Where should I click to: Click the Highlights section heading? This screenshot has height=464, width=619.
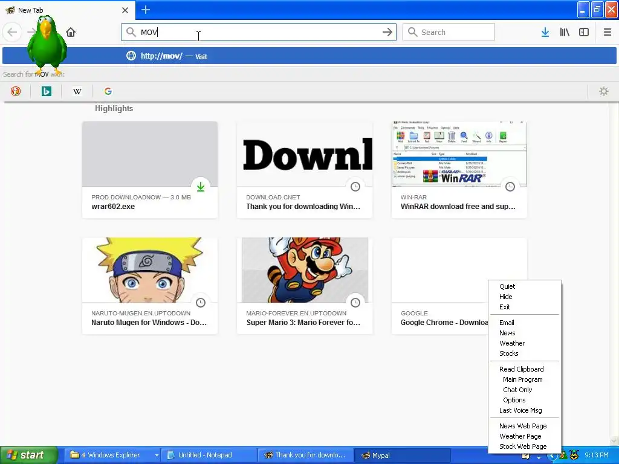point(114,109)
